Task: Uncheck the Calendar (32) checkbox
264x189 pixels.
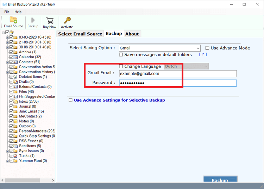Action: [12, 57]
